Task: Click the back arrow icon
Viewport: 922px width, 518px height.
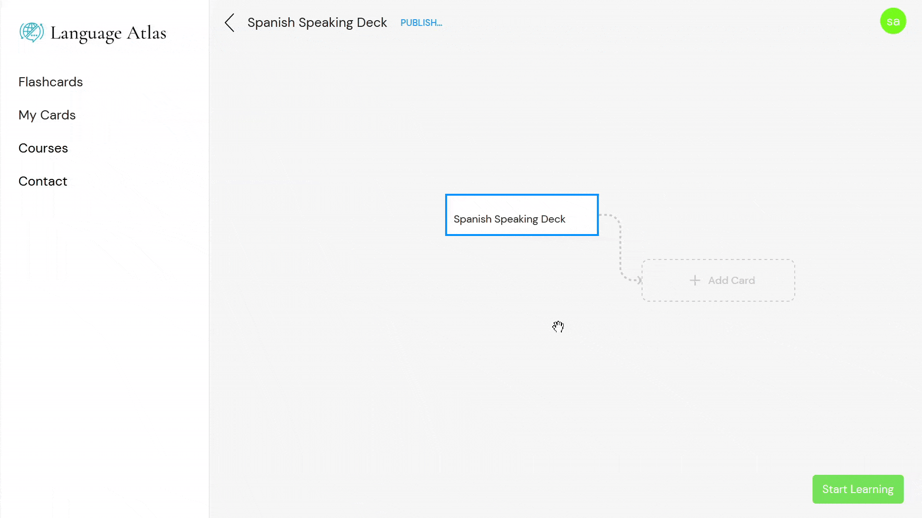Action: click(x=229, y=23)
